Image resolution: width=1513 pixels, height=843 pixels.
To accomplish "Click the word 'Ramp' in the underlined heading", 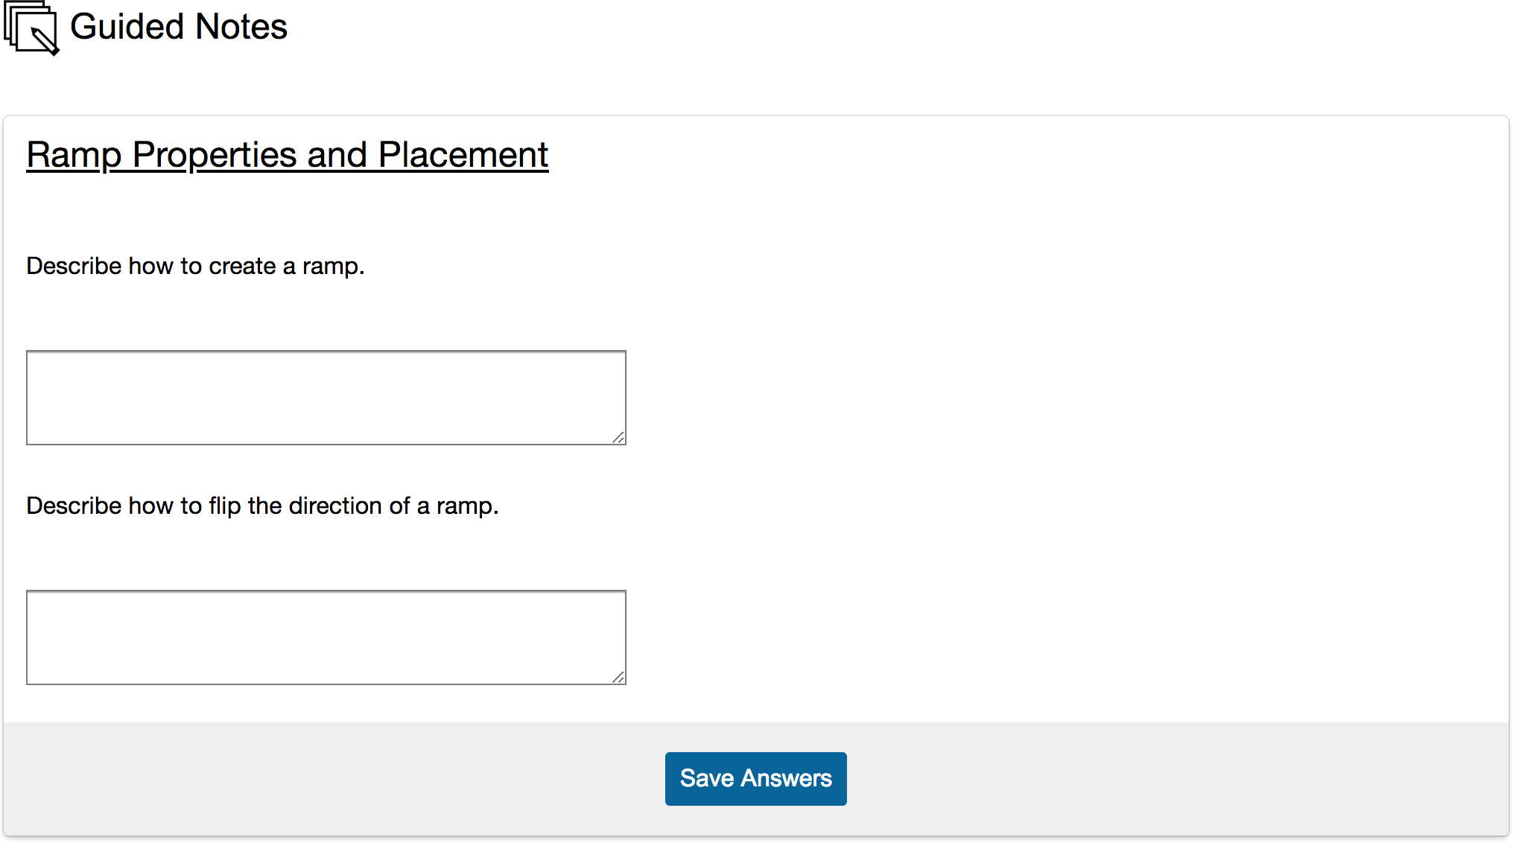I will 74,155.
